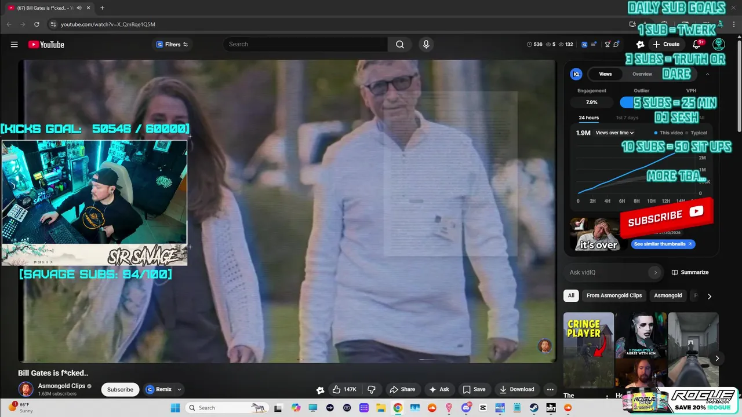The image size is (742, 417).
Task: Click the Ask button under video
Action: [439, 389]
